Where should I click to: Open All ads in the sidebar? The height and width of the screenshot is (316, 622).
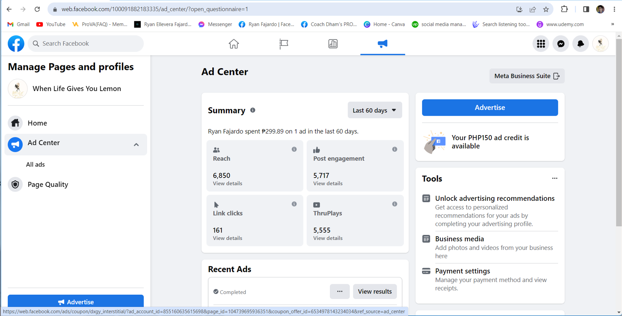point(35,165)
